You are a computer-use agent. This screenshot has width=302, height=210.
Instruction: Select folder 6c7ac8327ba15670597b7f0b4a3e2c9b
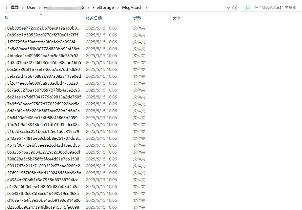click(44, 90)
